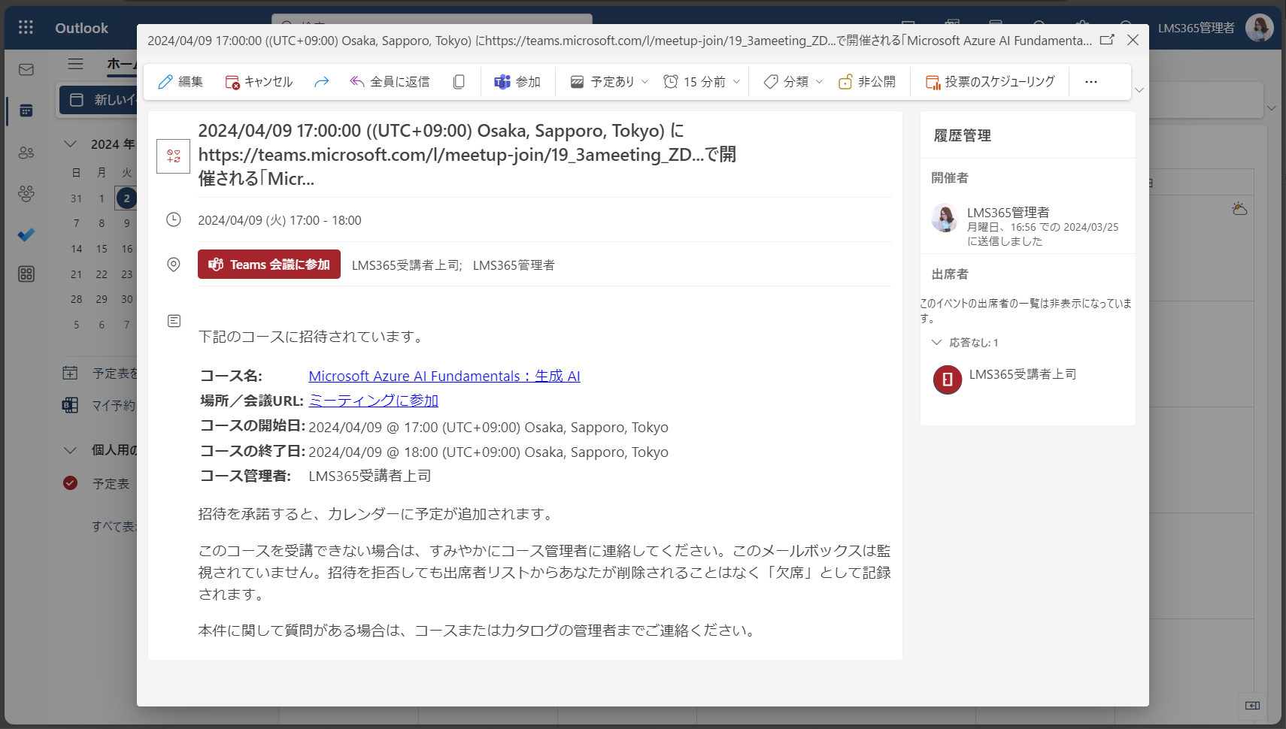
Task: Open the Calendar icon in left rail
Action: [26, 110]
